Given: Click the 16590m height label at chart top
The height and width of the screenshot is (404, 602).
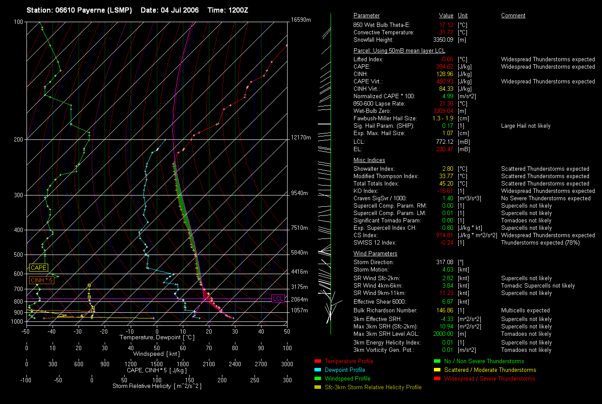Looking at the screenshot, I should (x=301, y=20).
